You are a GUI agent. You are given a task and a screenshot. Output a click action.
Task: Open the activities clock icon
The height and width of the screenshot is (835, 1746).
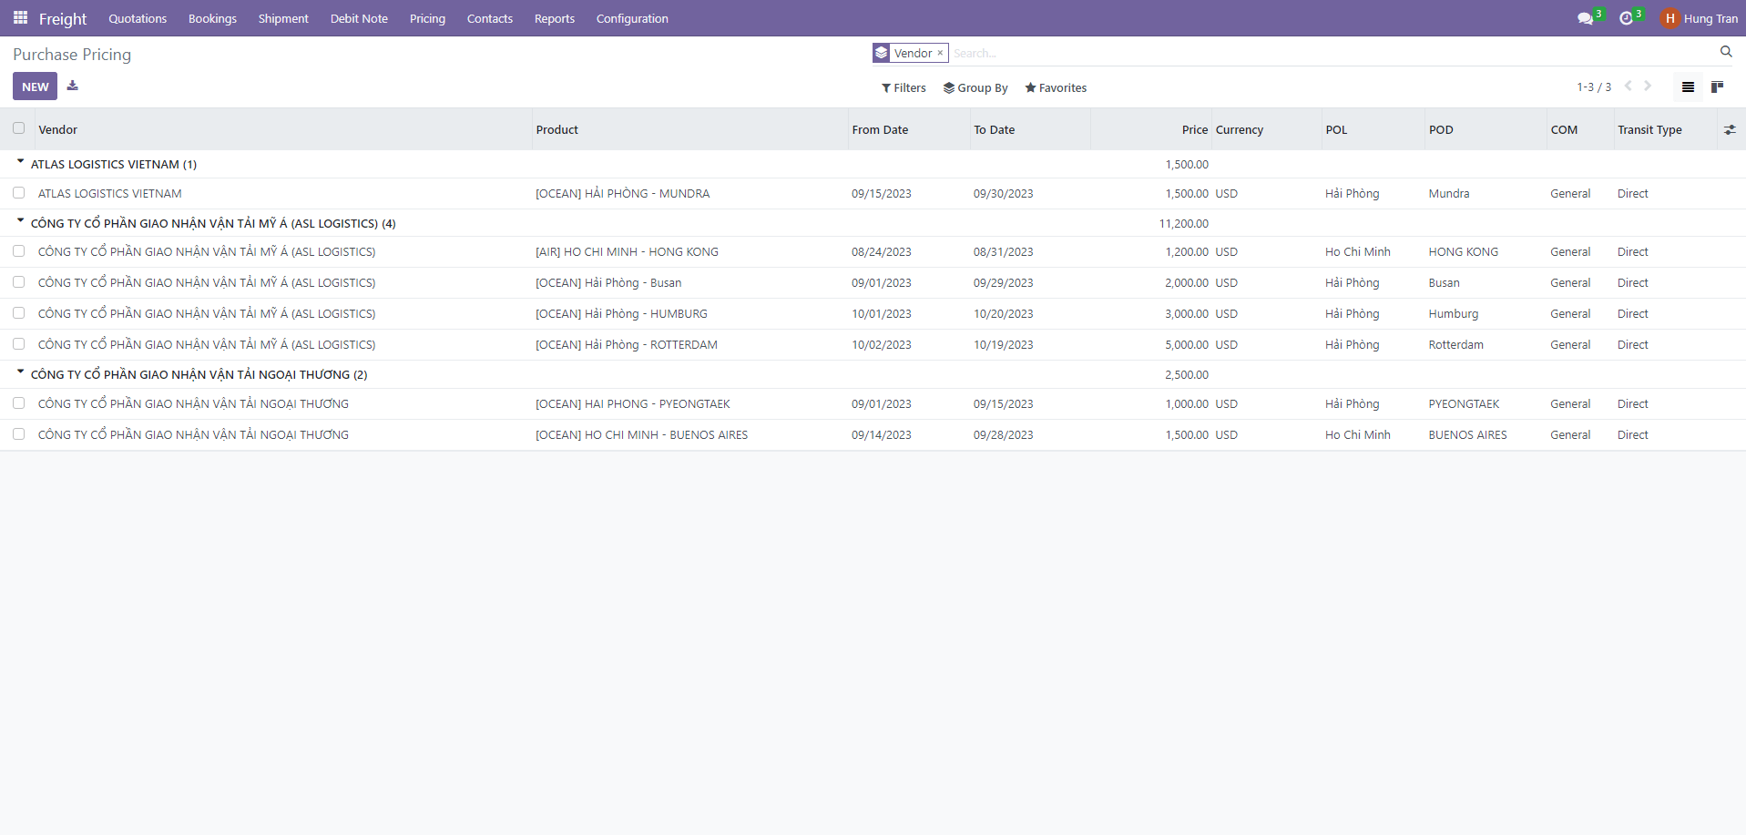[x=1627, y=18]
